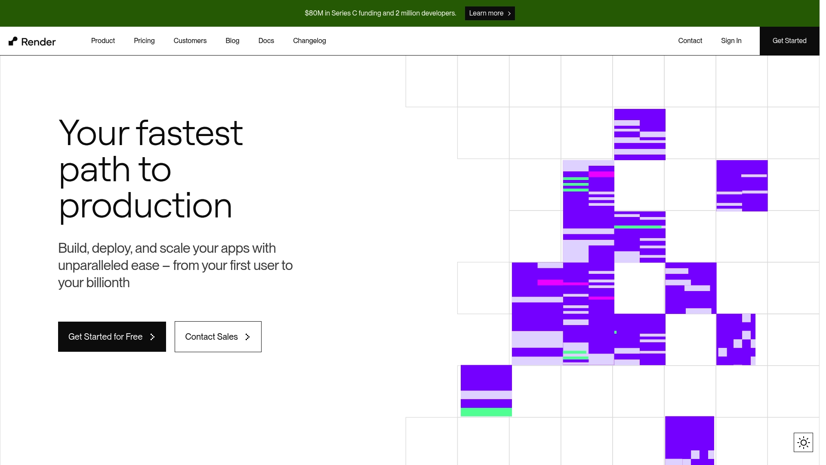826x465 pixels.
Task: Click the Render wordmark text
Action: [38, 42]
